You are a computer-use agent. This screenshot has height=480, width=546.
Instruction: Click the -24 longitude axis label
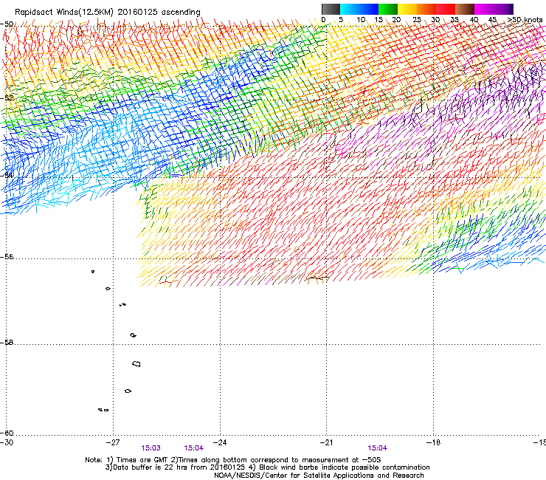point(220,442)
